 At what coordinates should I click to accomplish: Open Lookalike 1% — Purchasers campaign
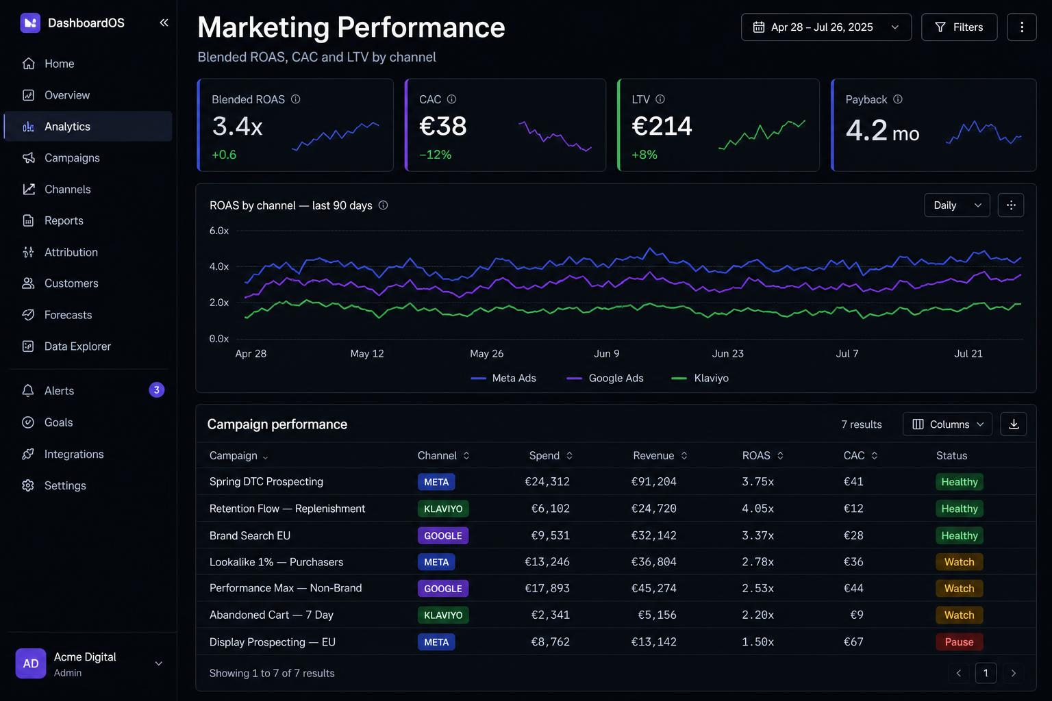(277, 562)
